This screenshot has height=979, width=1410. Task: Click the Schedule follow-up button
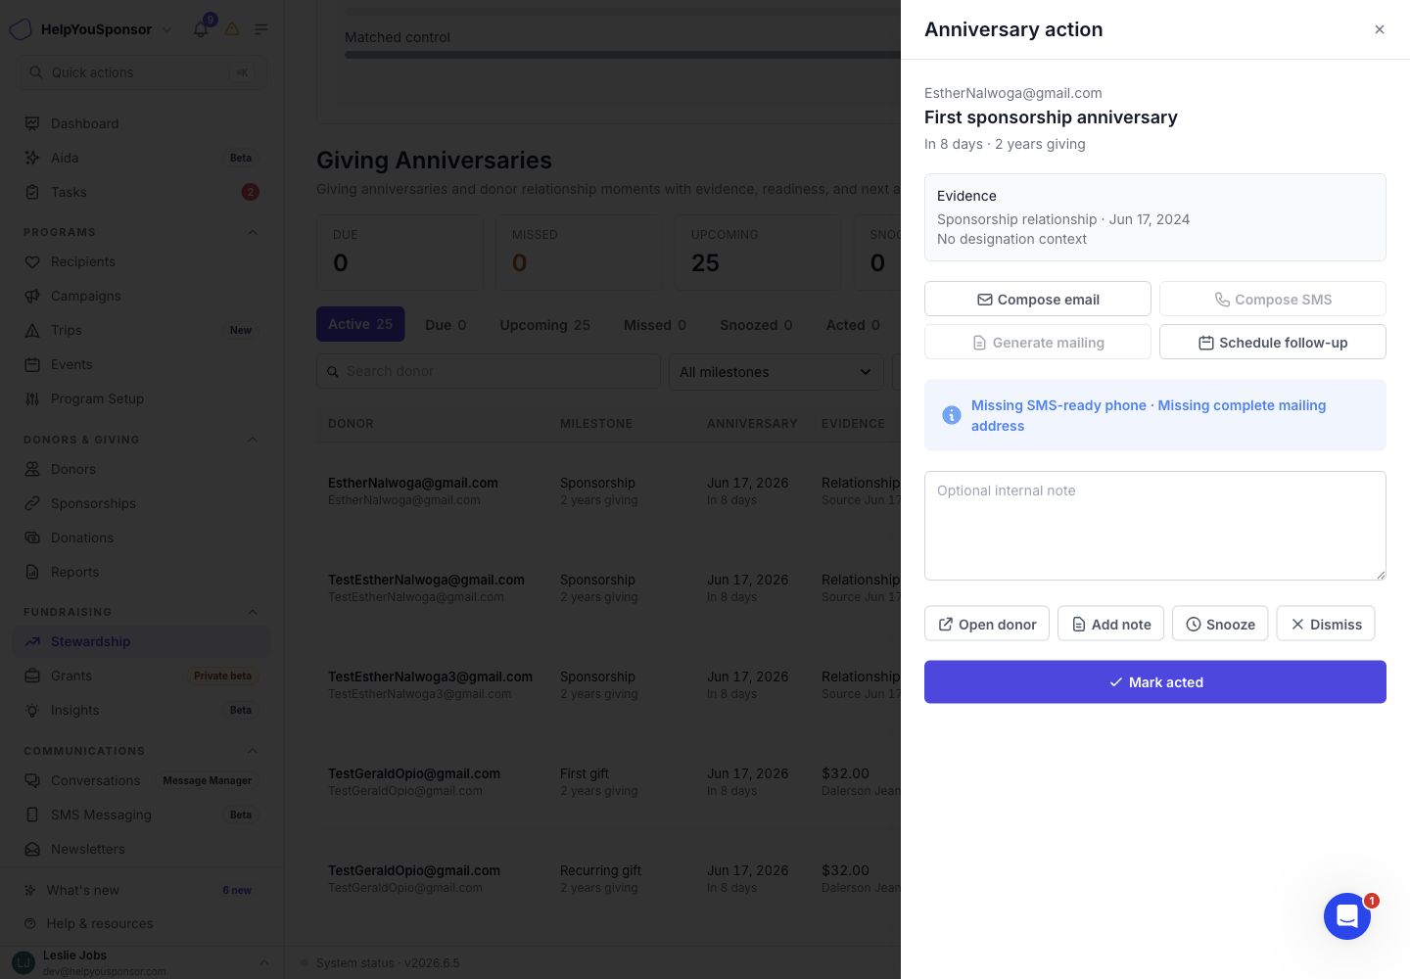(1273, 343)
